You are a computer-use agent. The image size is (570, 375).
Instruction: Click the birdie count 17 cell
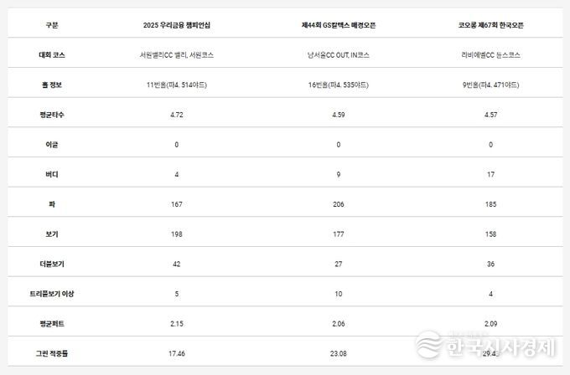pyautogui.click(x=492, y=174)
